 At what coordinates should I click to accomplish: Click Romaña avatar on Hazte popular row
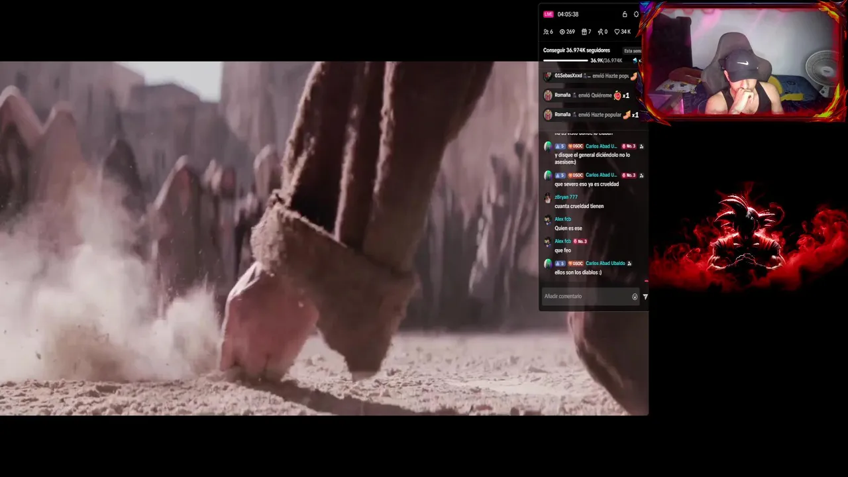coord(548,115)
